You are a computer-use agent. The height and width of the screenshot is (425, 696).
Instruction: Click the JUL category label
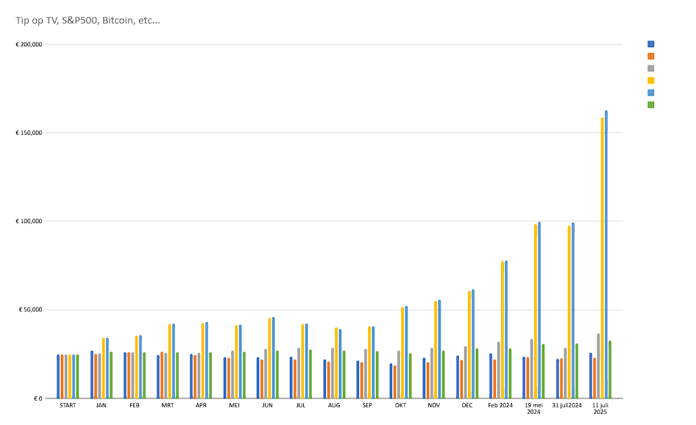point(300,405)
